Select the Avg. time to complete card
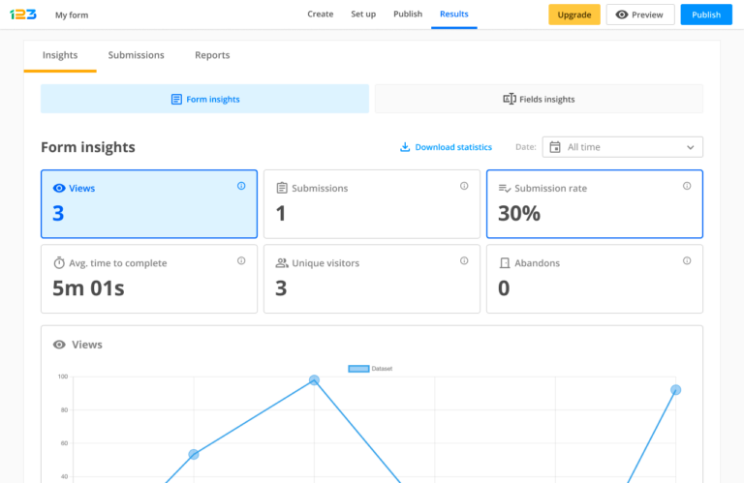The image size is (744, 483). [x=149, y=279]
